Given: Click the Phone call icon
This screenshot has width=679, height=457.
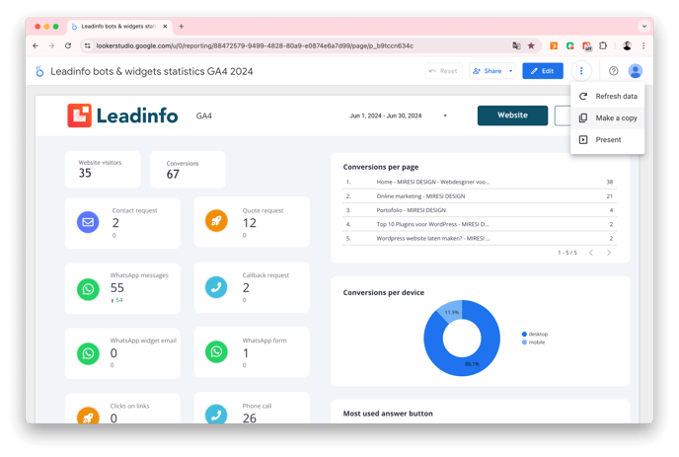Looking at the screenshot, I should pos(216,414).
